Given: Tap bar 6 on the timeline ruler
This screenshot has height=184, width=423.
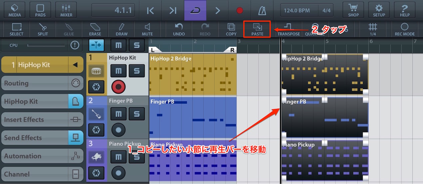Looking at the screenshot, I should (x=371, y=42).
